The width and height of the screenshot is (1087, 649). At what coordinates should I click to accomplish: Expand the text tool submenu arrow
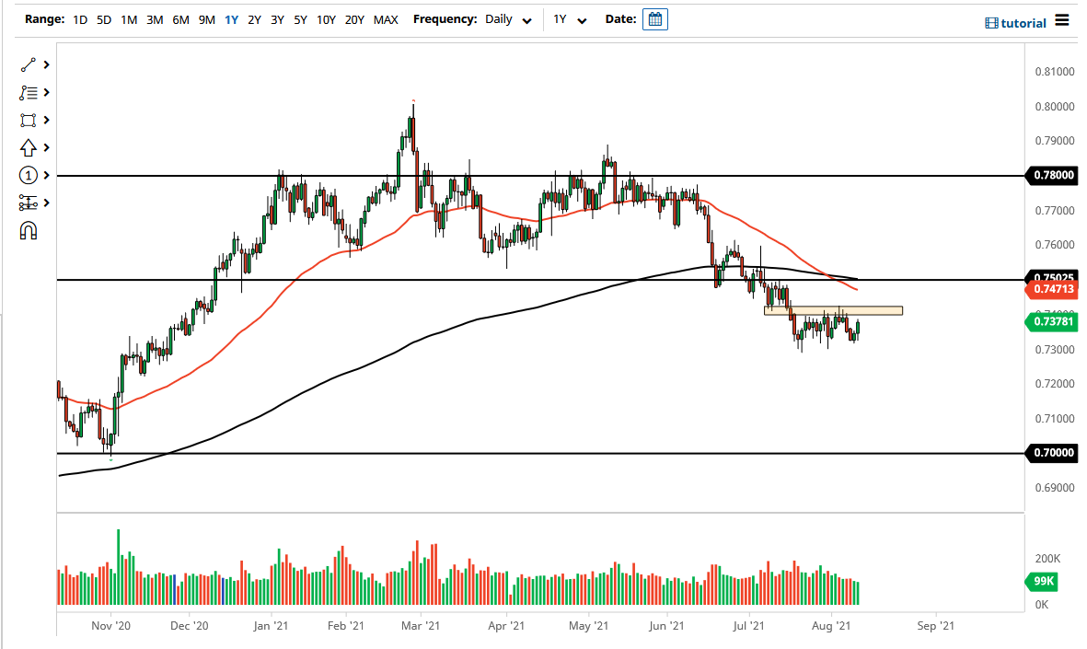[46, 92]
